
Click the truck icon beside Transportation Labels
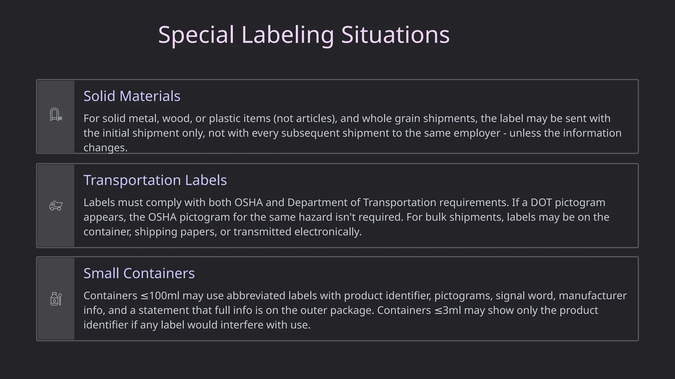coord(56,206)
